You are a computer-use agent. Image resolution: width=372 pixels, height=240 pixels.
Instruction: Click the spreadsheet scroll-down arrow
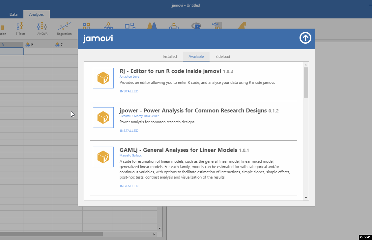(160, 228)
